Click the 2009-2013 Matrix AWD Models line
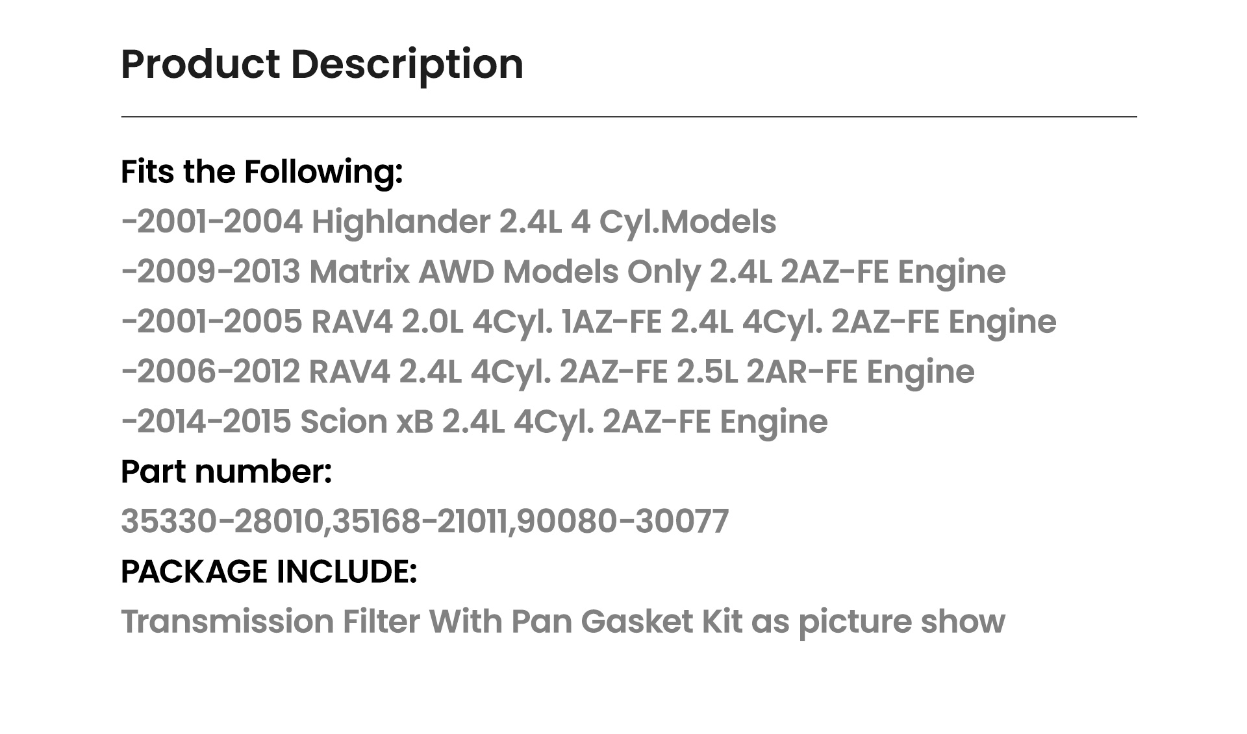Screen dimensions: 1247x734 (563, 272)
